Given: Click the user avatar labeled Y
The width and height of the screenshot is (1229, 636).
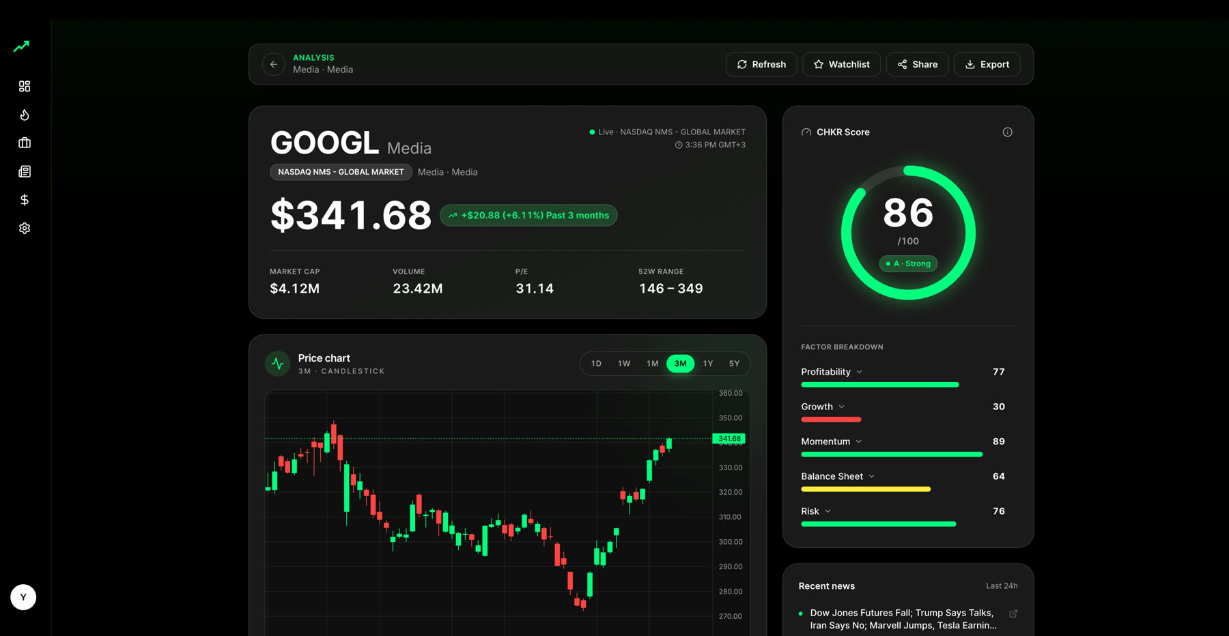Looking at the screenshot, I should click(x=23, y=597).
